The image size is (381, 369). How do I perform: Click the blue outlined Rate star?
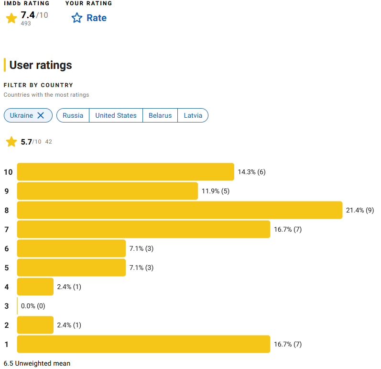(x=76, y=18)
